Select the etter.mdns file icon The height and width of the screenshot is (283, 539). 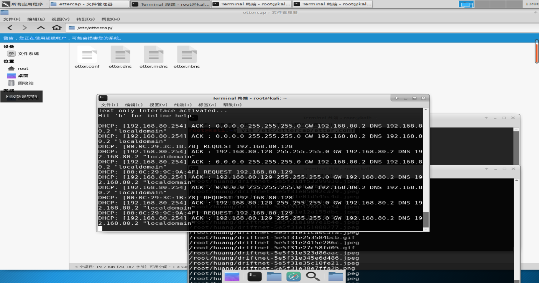154,54
